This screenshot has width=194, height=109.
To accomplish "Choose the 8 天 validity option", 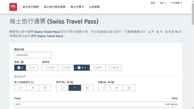I will pos(98,68).
